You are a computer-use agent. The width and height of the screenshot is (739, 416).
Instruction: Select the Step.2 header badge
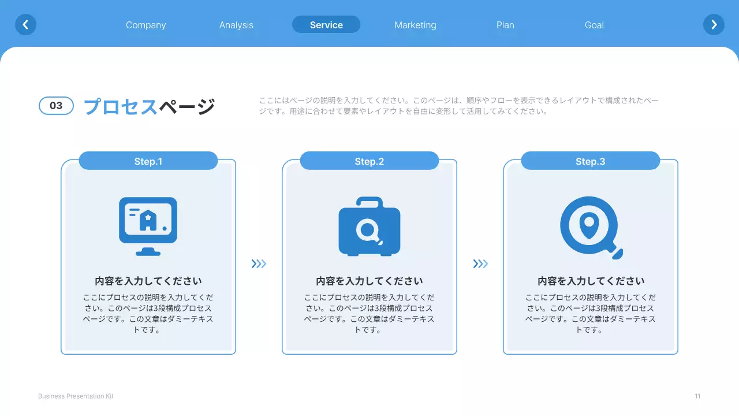pyautogui.click(x=369, y=161)
